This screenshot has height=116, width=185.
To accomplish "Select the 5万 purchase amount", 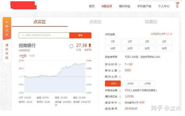I will point(164,41).
